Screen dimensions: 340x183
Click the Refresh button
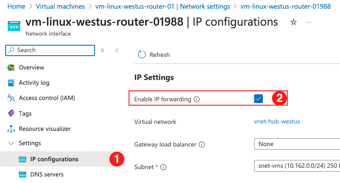[x=154, y=55]
